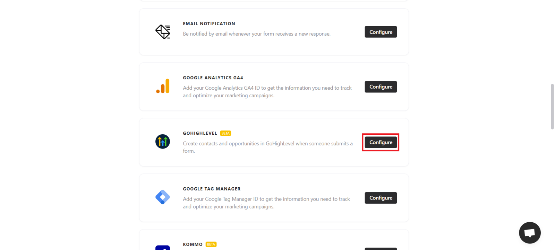
Task: Select the Google Analytics GA4 heading
Action: tap(213, 78)
